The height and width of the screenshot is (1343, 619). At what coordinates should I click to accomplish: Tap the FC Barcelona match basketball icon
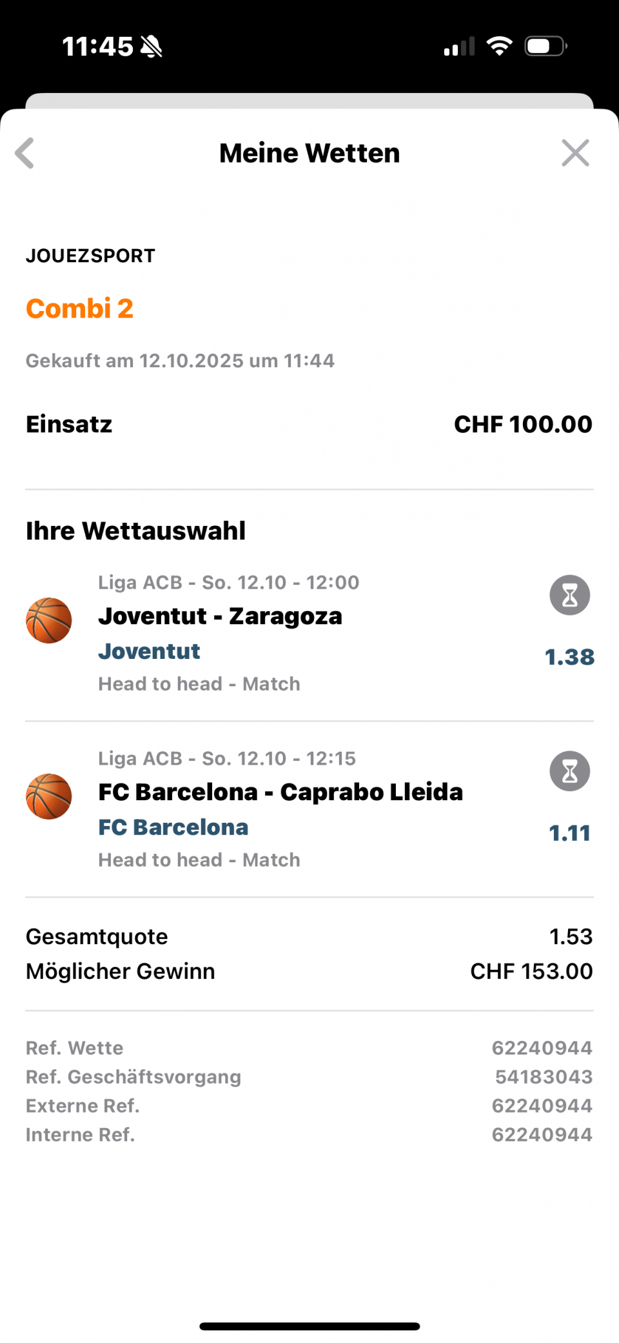pos(49,796)
